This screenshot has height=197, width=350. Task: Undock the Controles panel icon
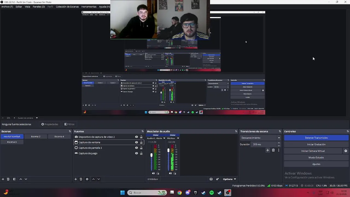[348, 132]
